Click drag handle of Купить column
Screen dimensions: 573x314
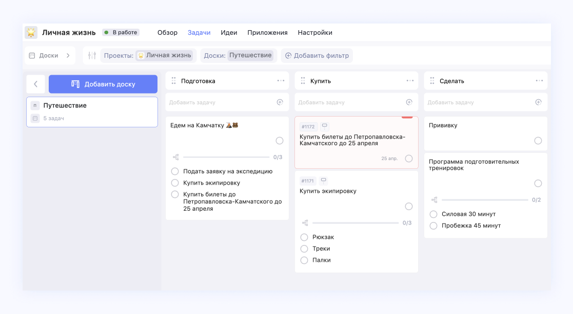tap(303, 81)
